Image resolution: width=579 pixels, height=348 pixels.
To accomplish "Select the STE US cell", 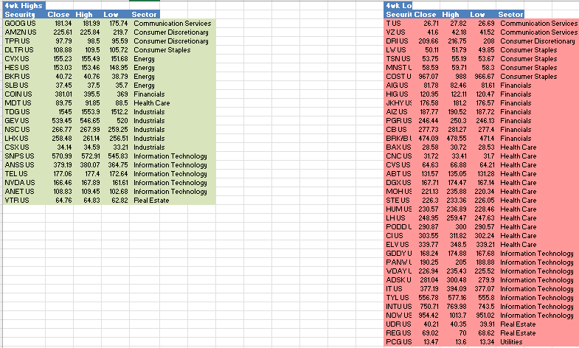I will coord(398,201).
